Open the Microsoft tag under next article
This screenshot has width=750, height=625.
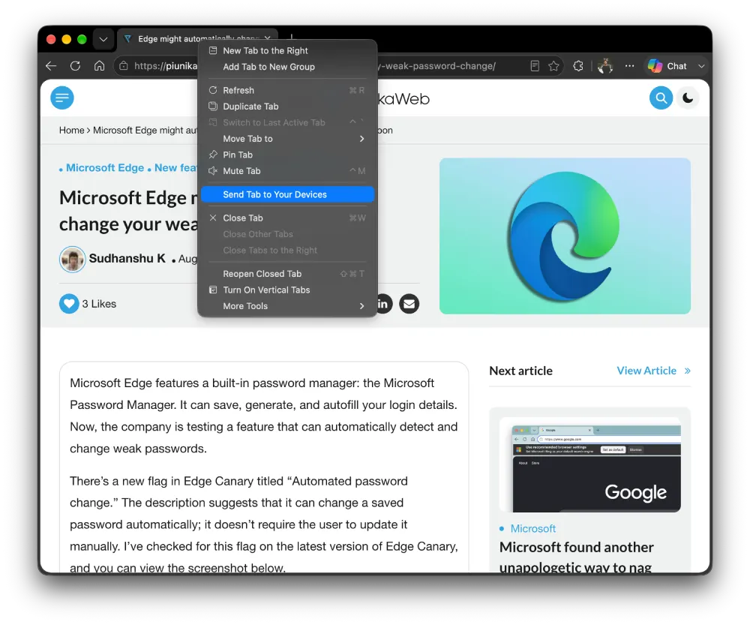click(x=532, y=529)
